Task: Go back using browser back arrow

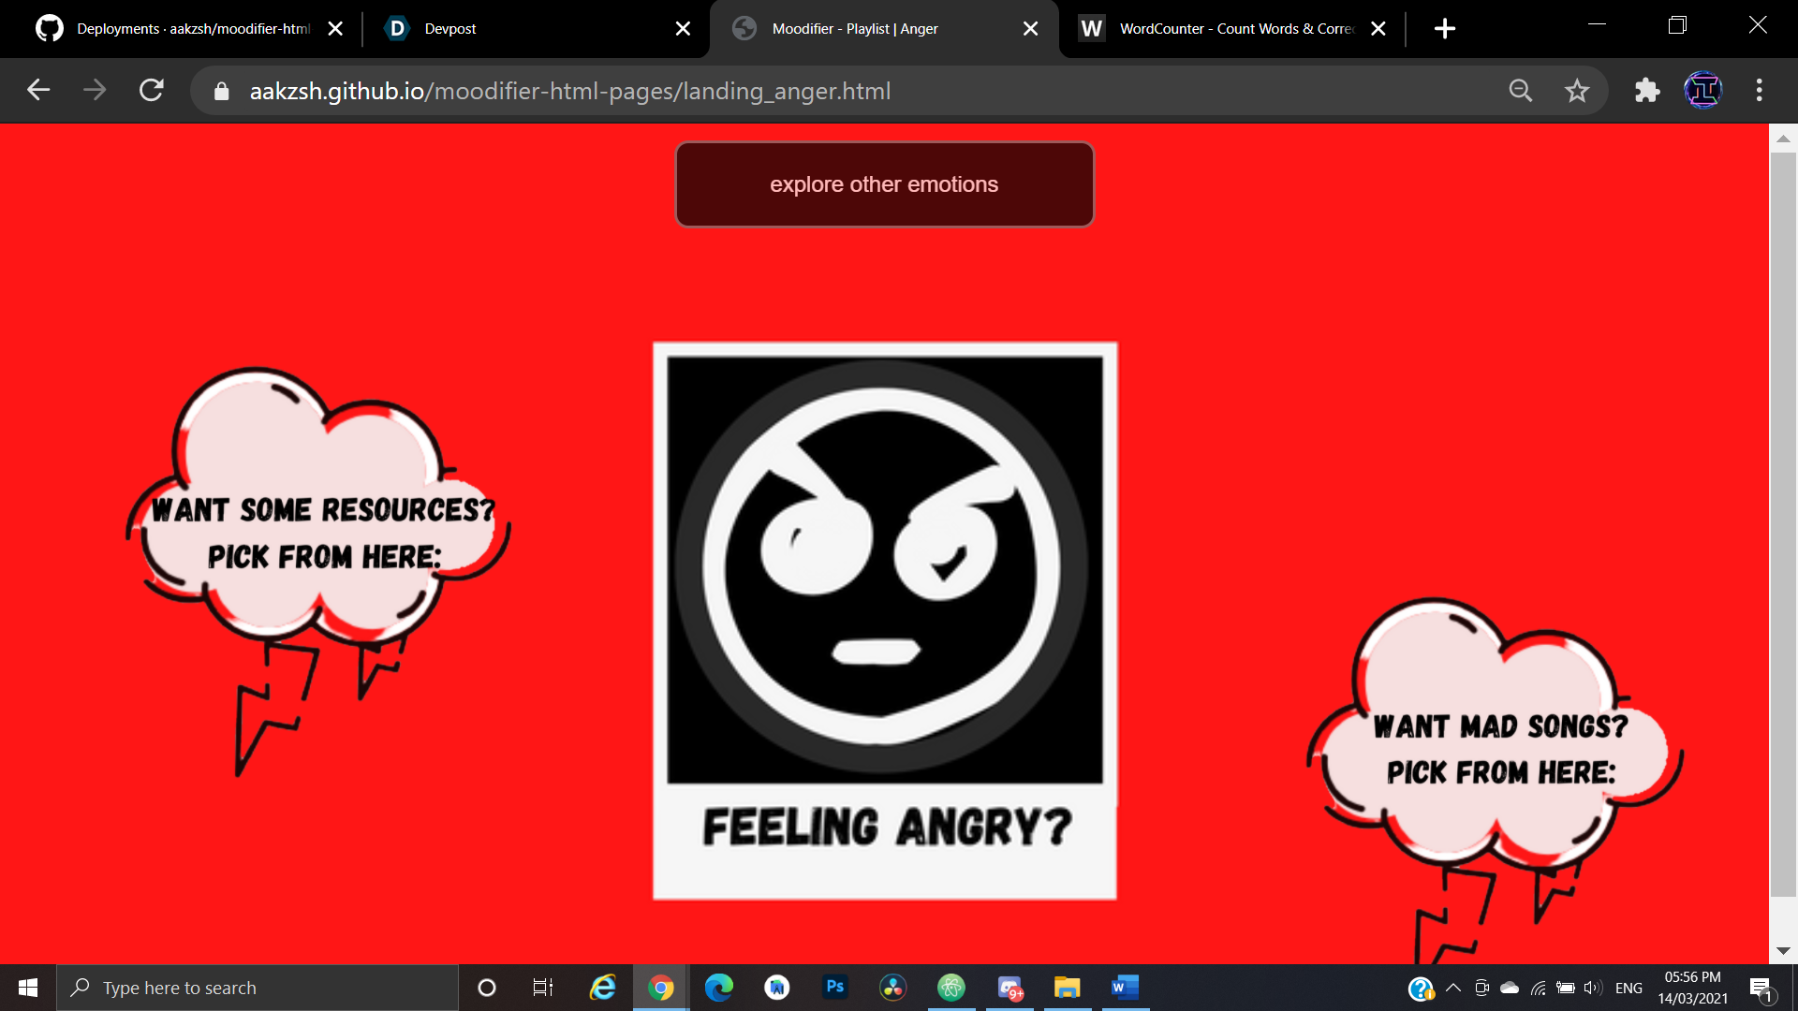Action: pos(38,90)
